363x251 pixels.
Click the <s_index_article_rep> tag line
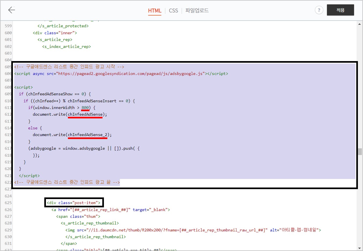(66, 47)
